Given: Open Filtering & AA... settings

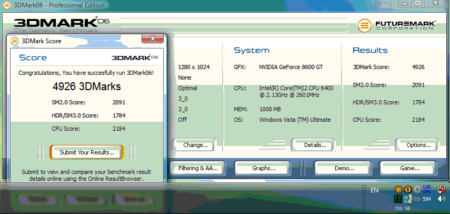Looking at the screenshot, I should pos(197,169).
